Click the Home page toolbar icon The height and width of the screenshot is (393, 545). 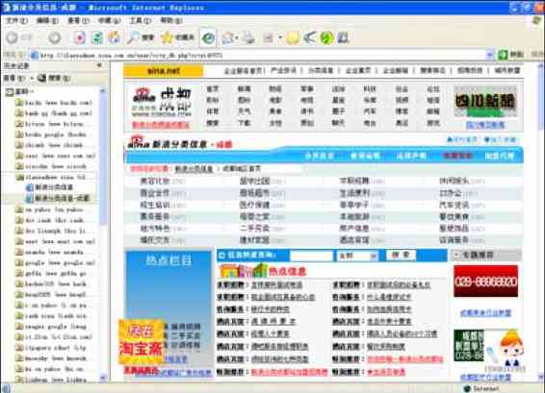[114, 37]
